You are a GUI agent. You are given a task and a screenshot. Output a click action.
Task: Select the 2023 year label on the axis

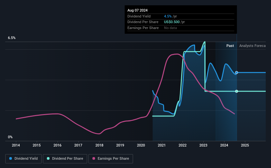tap(203, 145)
